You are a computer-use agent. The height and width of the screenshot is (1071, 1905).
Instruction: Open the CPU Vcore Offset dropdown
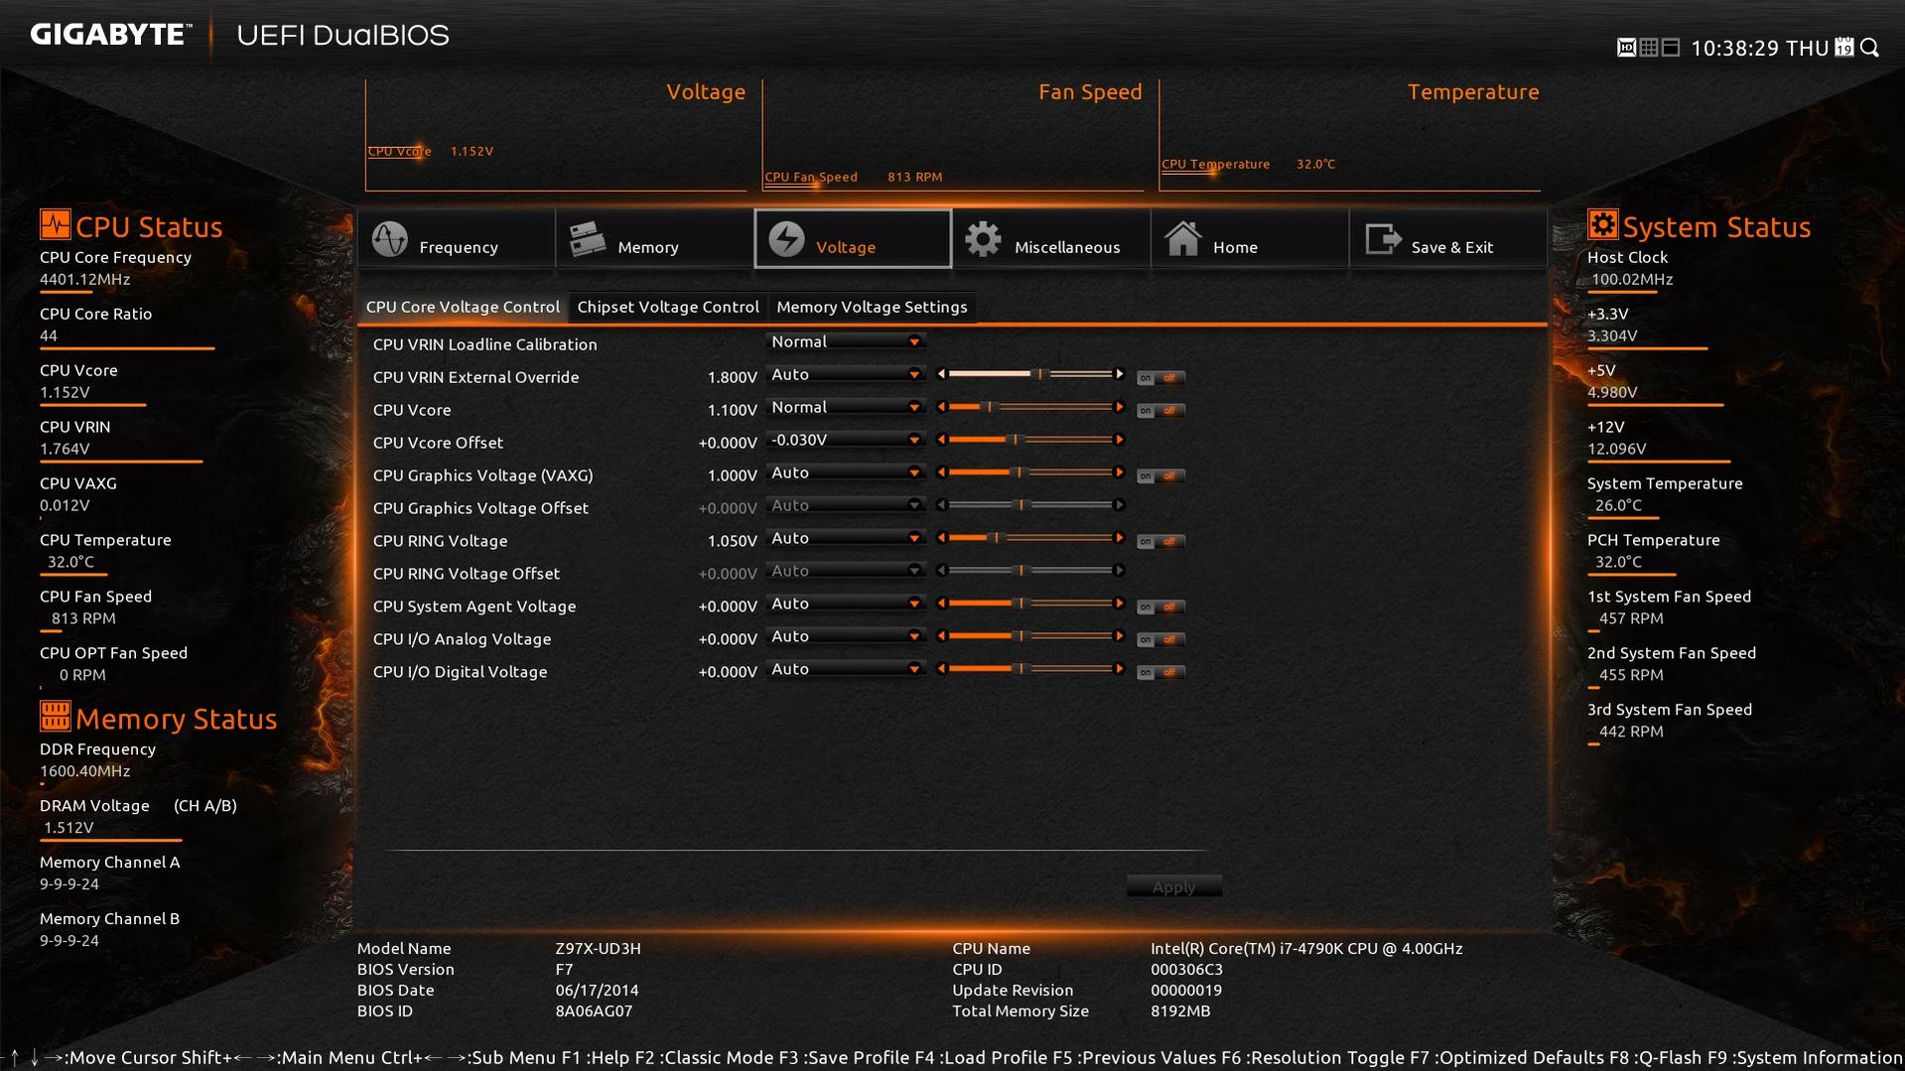pyautogui.click(x=846, y=440)
